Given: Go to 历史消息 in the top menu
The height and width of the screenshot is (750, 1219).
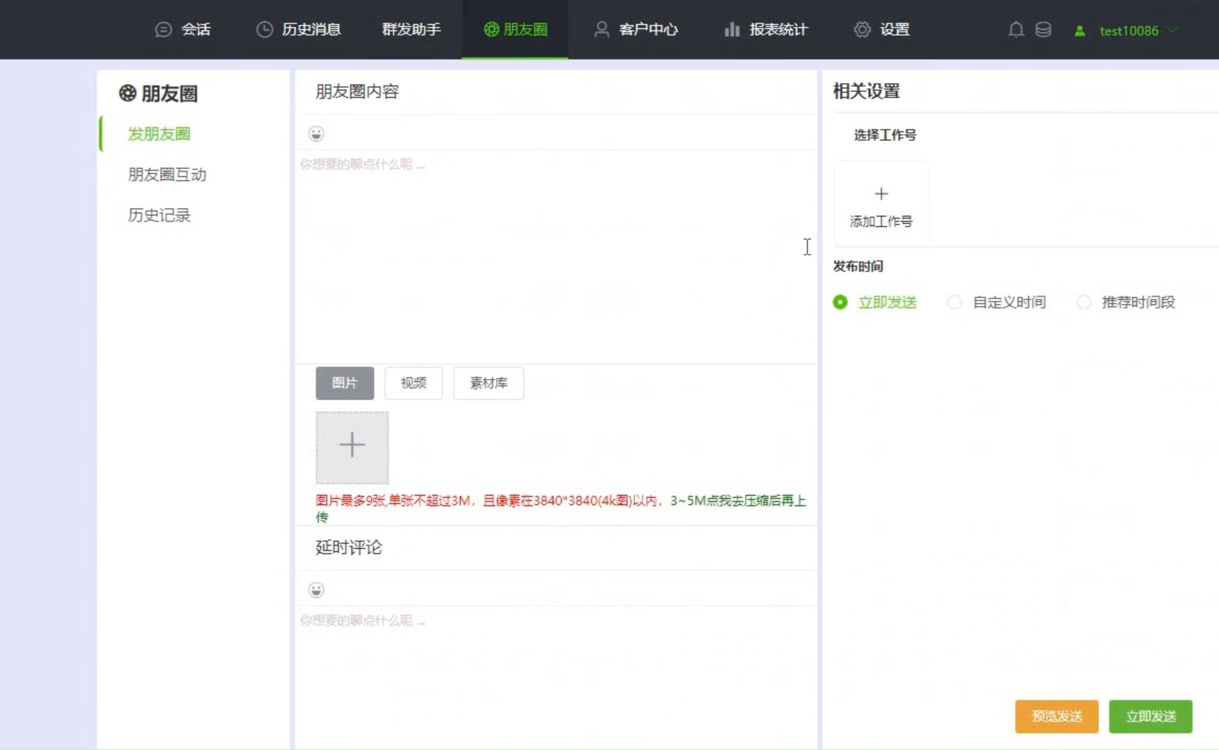Looking at the screenshot, I should [311, 29].
